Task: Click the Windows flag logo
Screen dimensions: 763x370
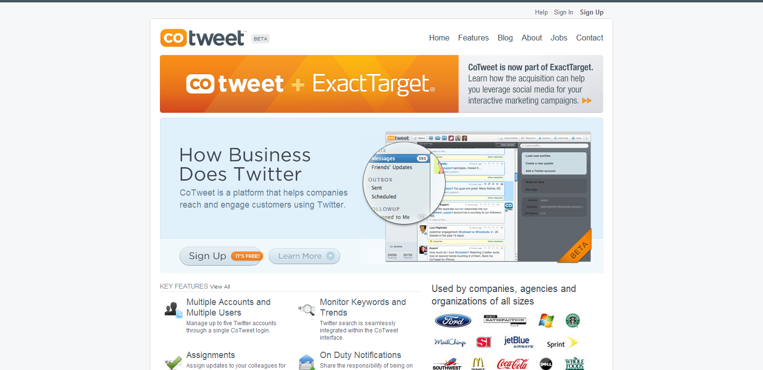Action: click(546, 320)
